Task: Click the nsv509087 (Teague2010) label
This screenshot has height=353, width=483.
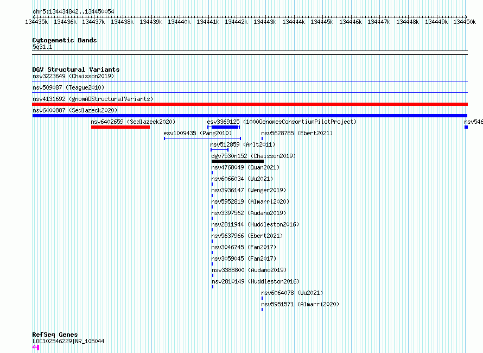Action: [68, 87]
